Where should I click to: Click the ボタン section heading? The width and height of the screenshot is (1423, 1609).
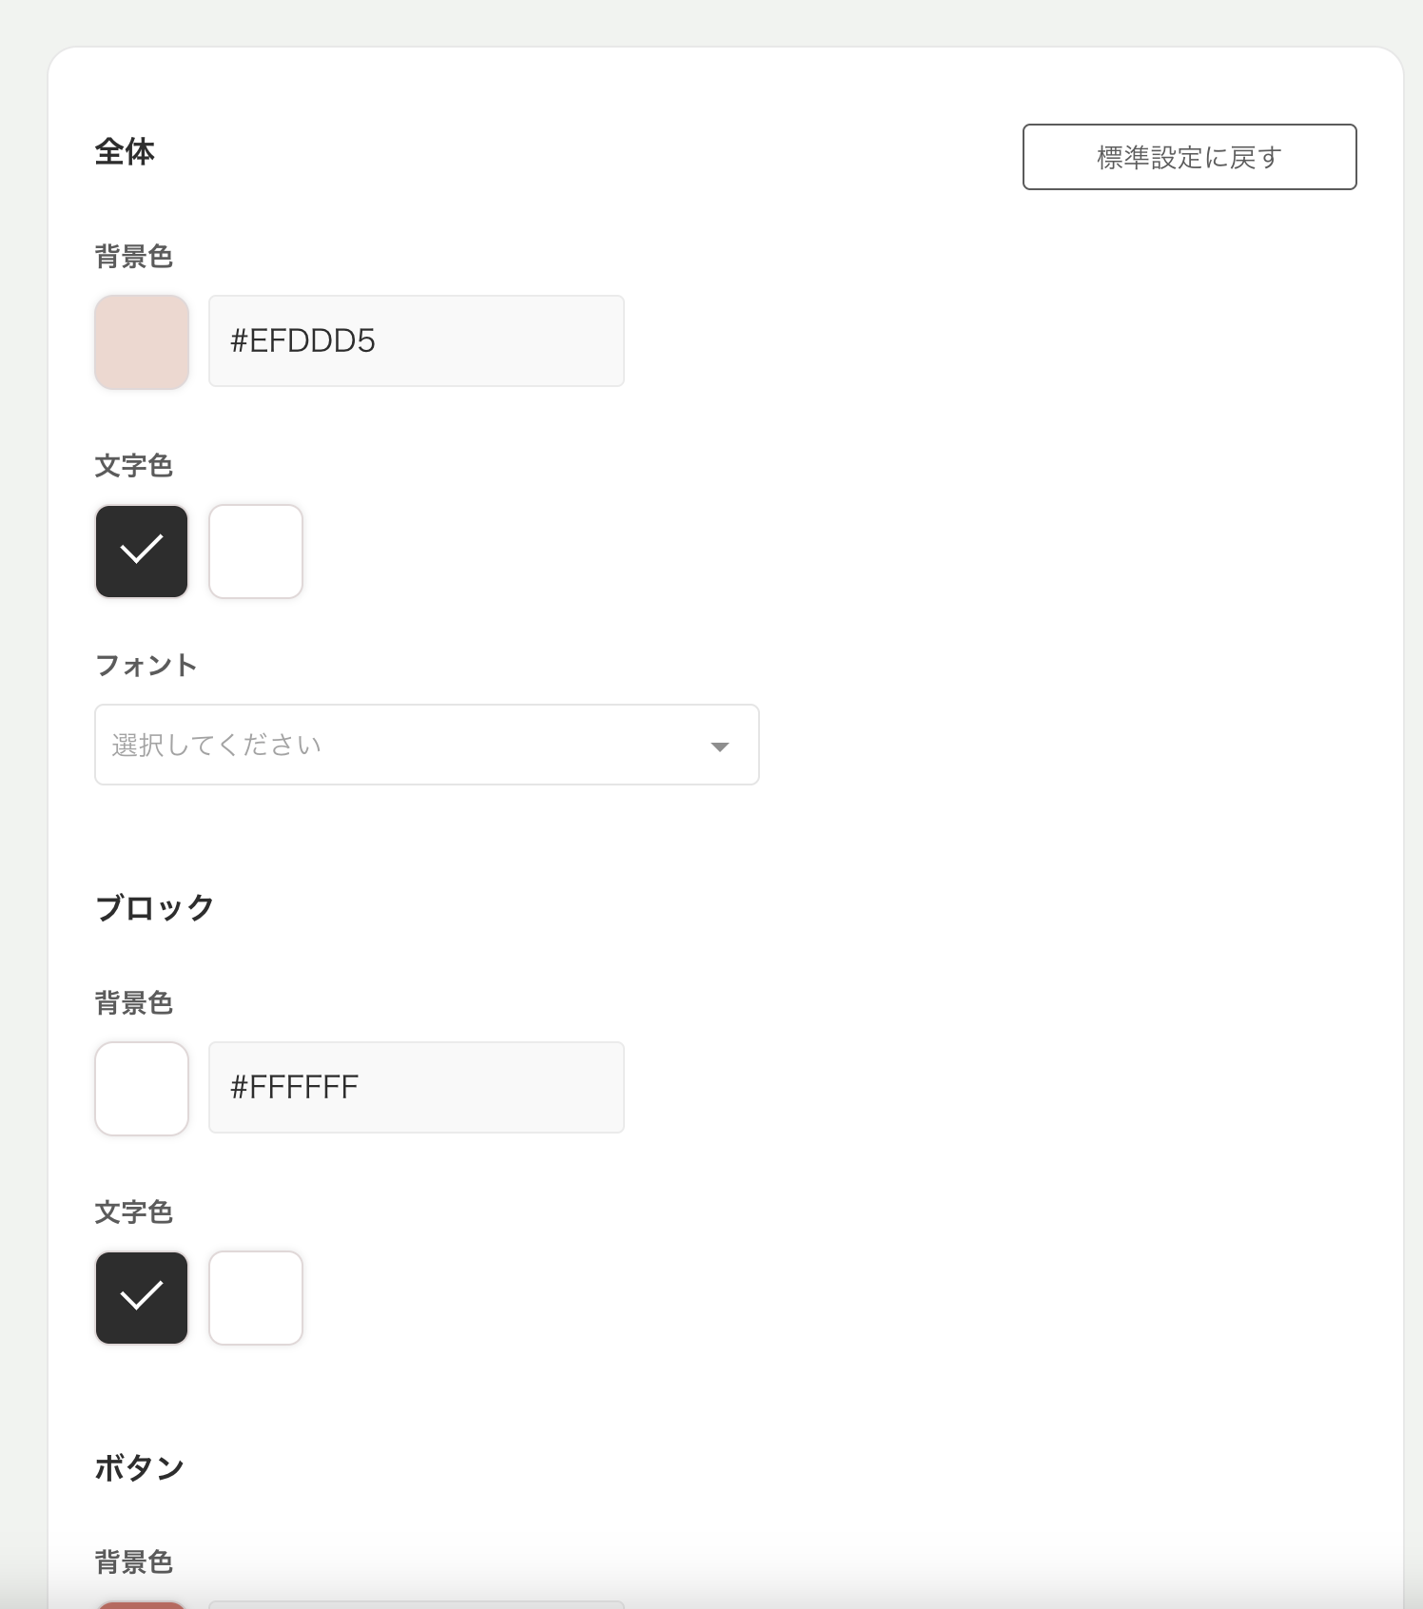tap(140, 1466)
